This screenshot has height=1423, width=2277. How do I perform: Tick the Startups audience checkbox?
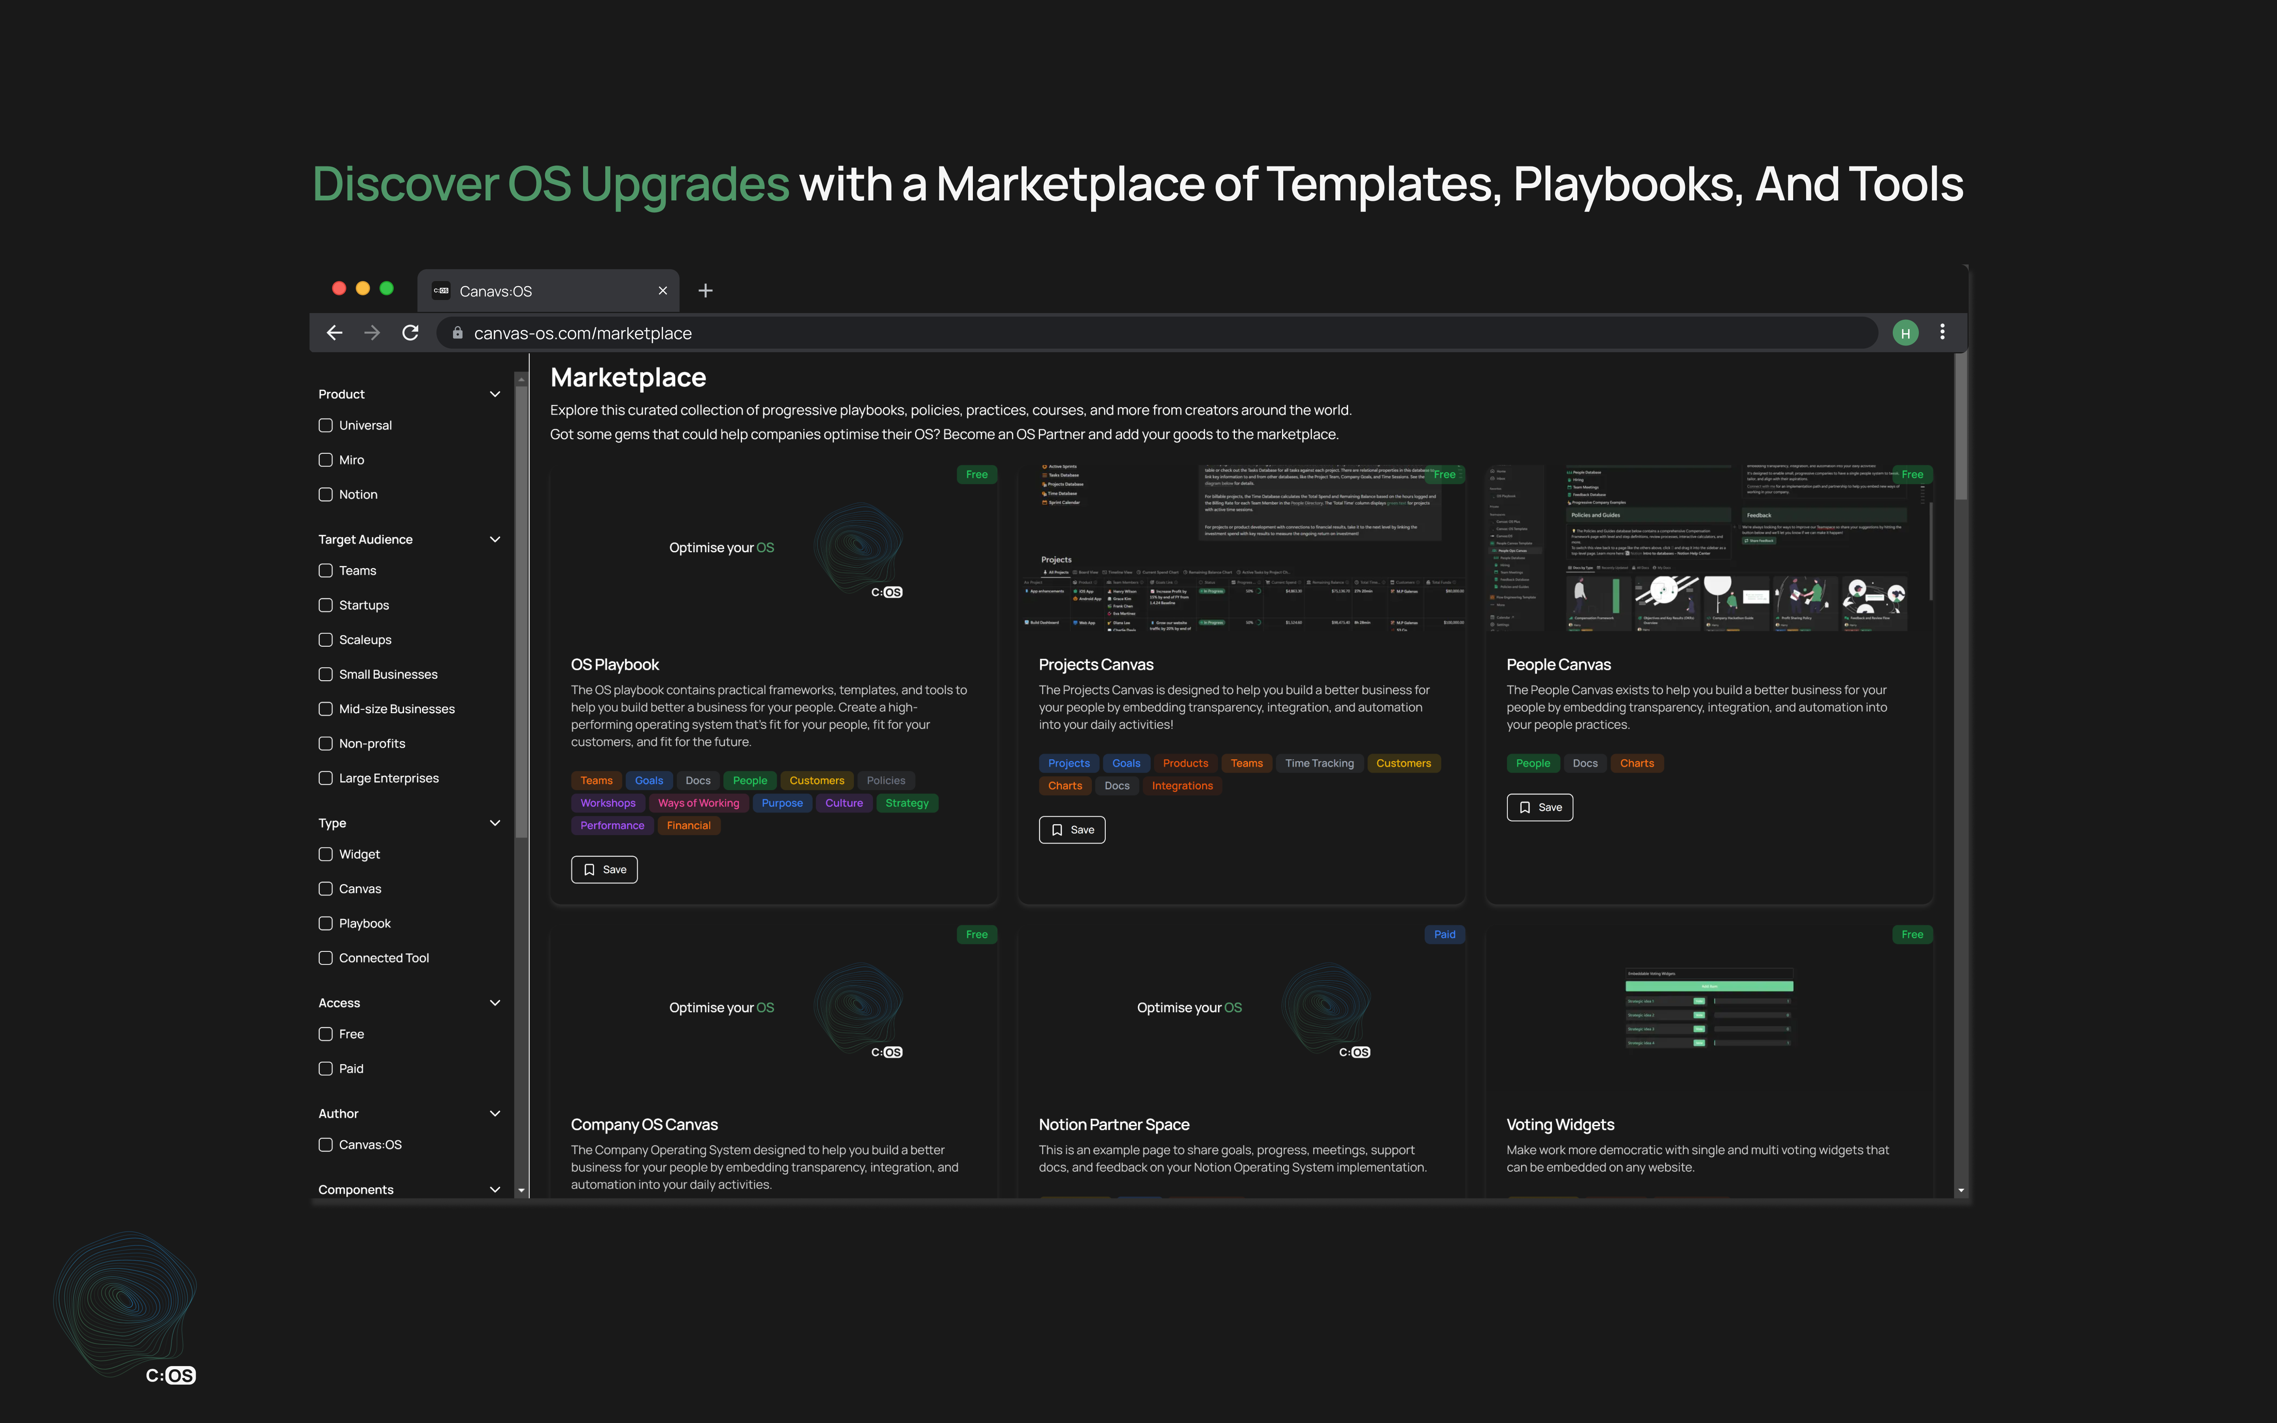click(x=326, y=605)
